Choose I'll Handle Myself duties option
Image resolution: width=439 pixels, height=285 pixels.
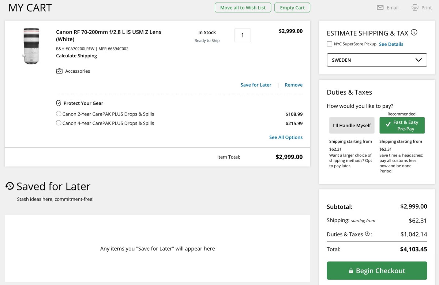pos(352,125)
